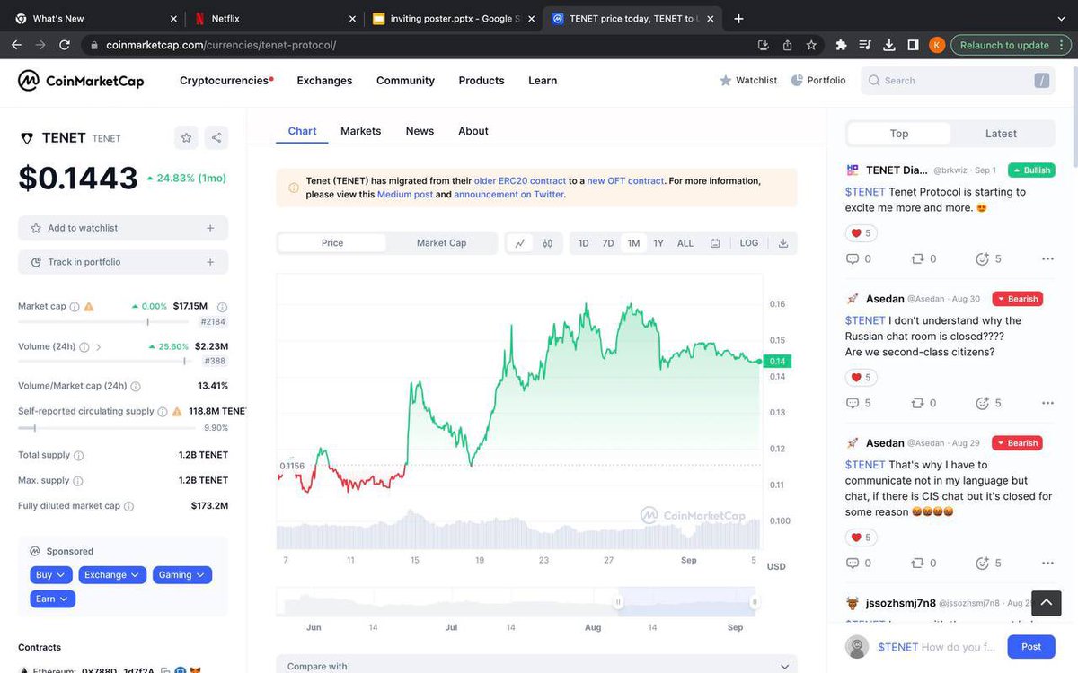Switch community feed to Latest
The image size is (1078, 673).
coord(1001,134)
